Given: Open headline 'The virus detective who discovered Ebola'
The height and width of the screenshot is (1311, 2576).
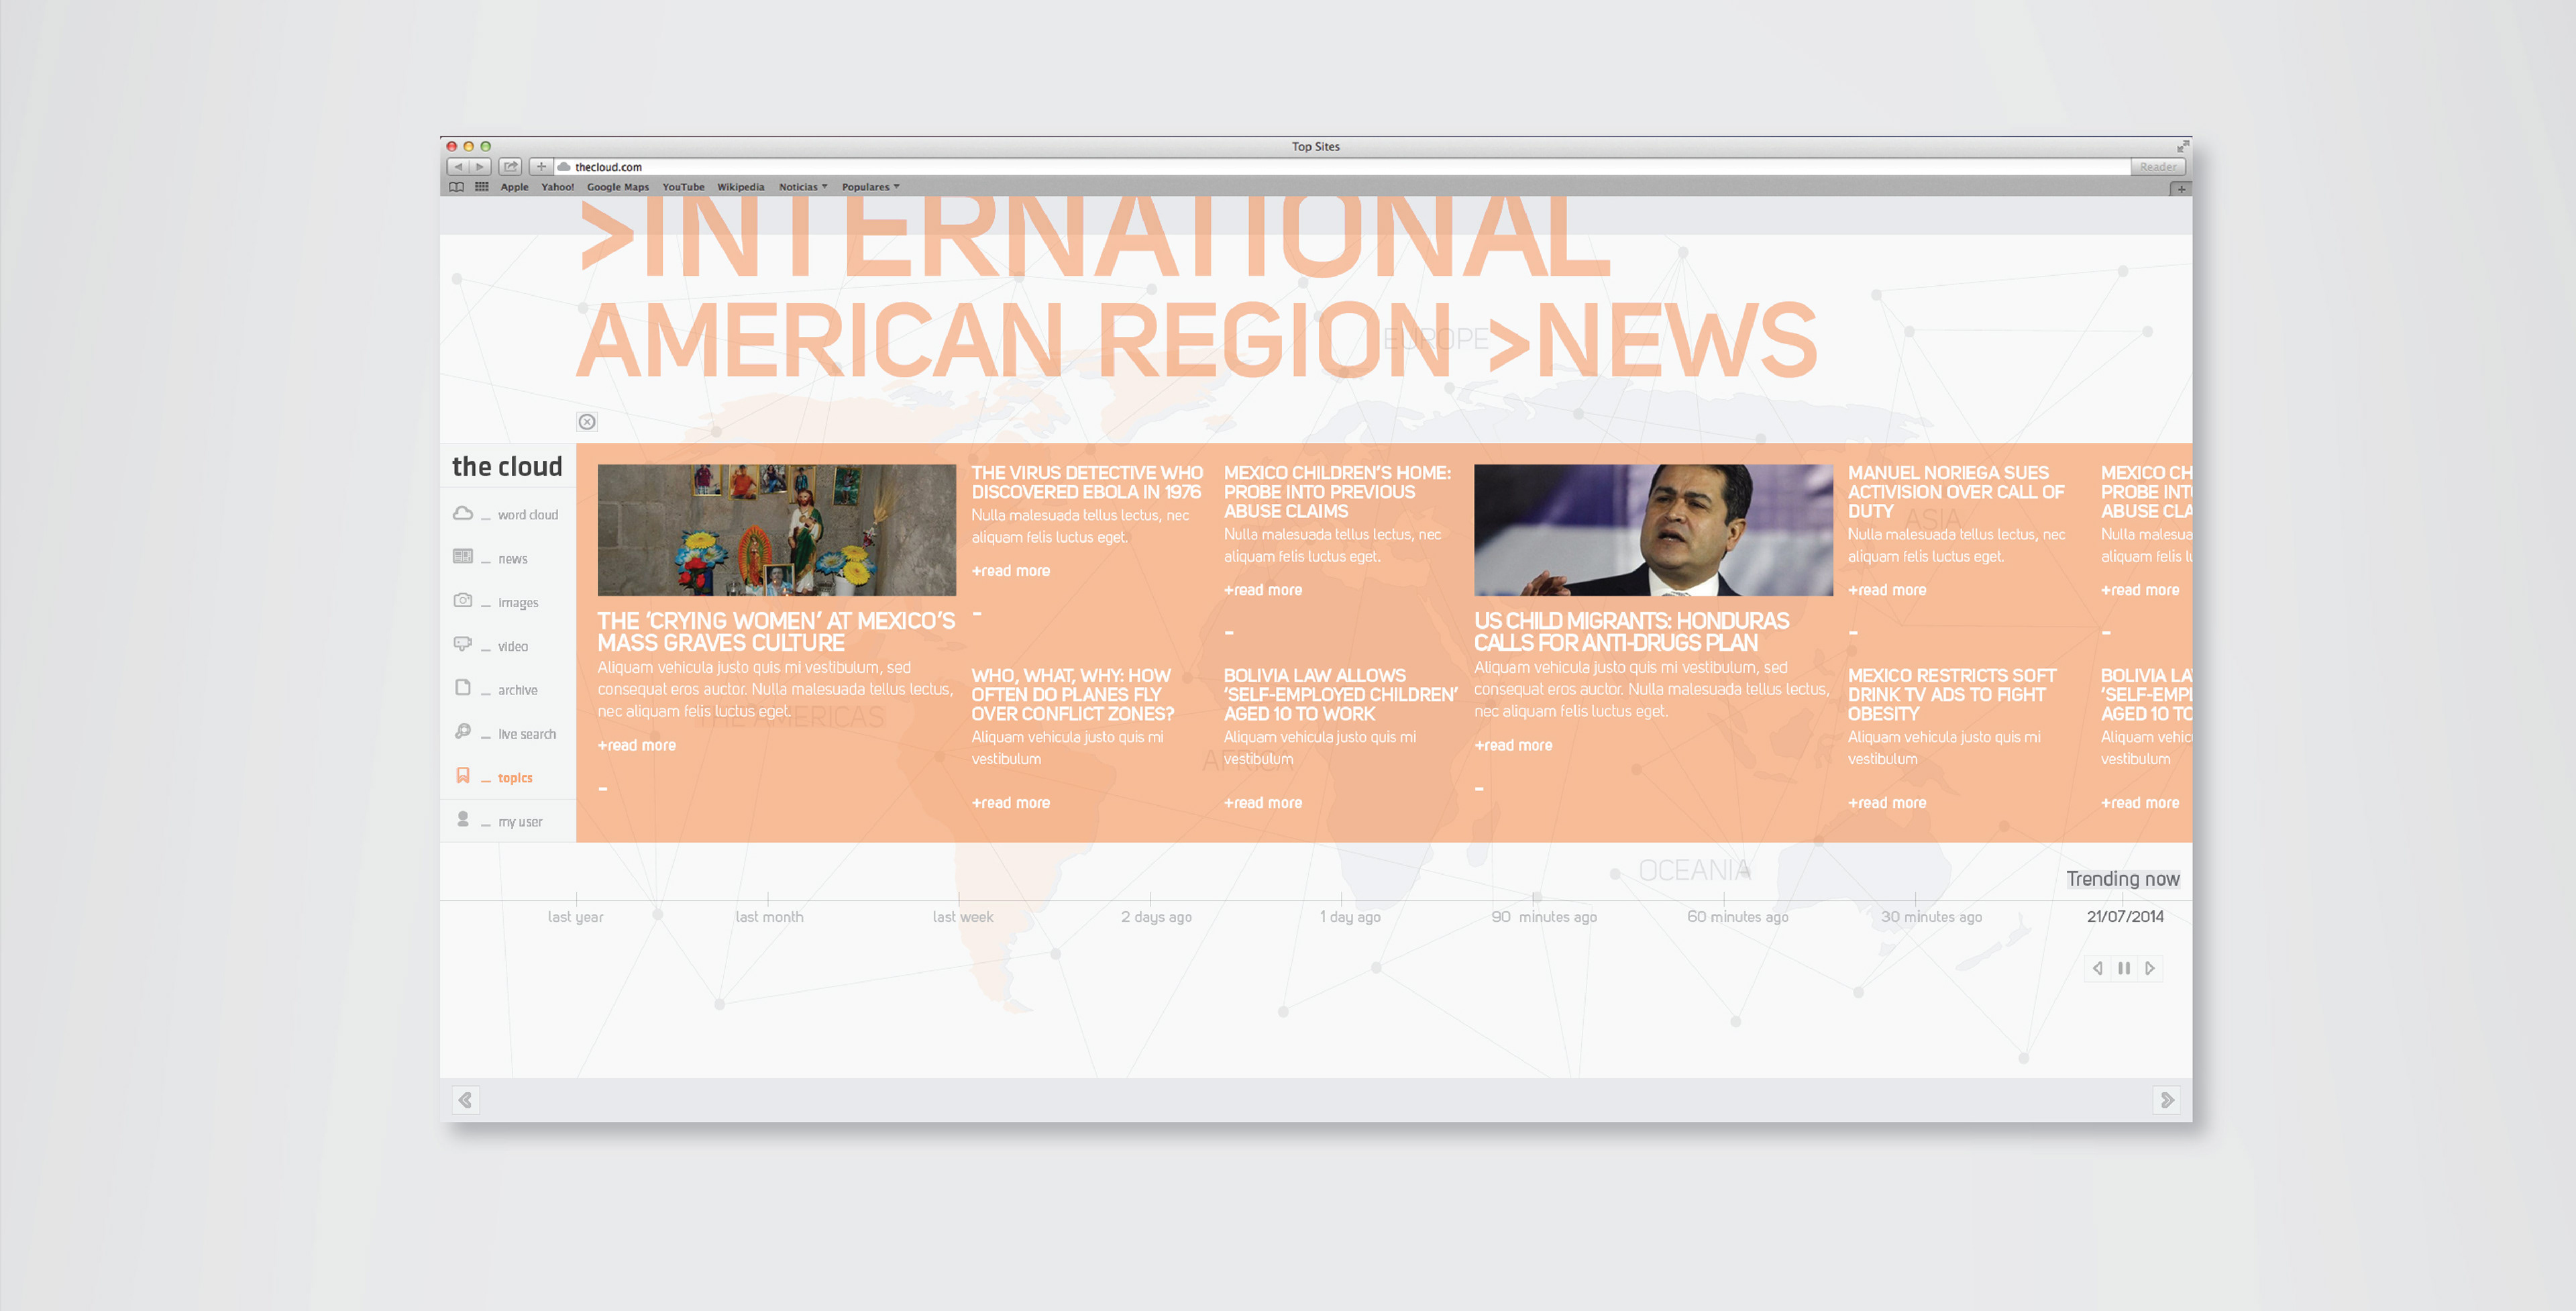Looking at the screenshot, I should (x=1087, y=482).
